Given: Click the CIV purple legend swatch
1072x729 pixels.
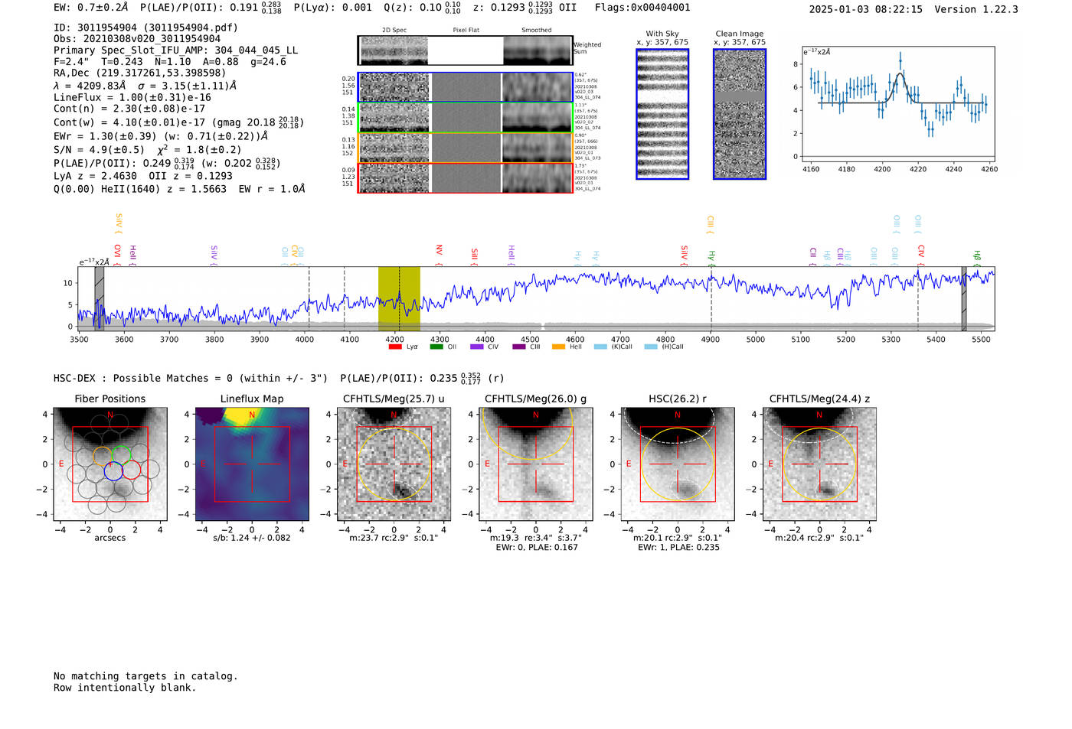Looking at the screenshot, I should point(477,347).
